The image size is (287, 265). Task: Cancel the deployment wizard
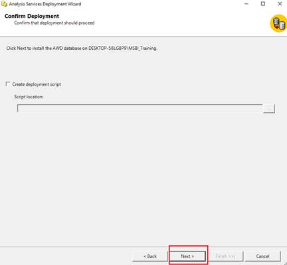(x=262, y=256)
